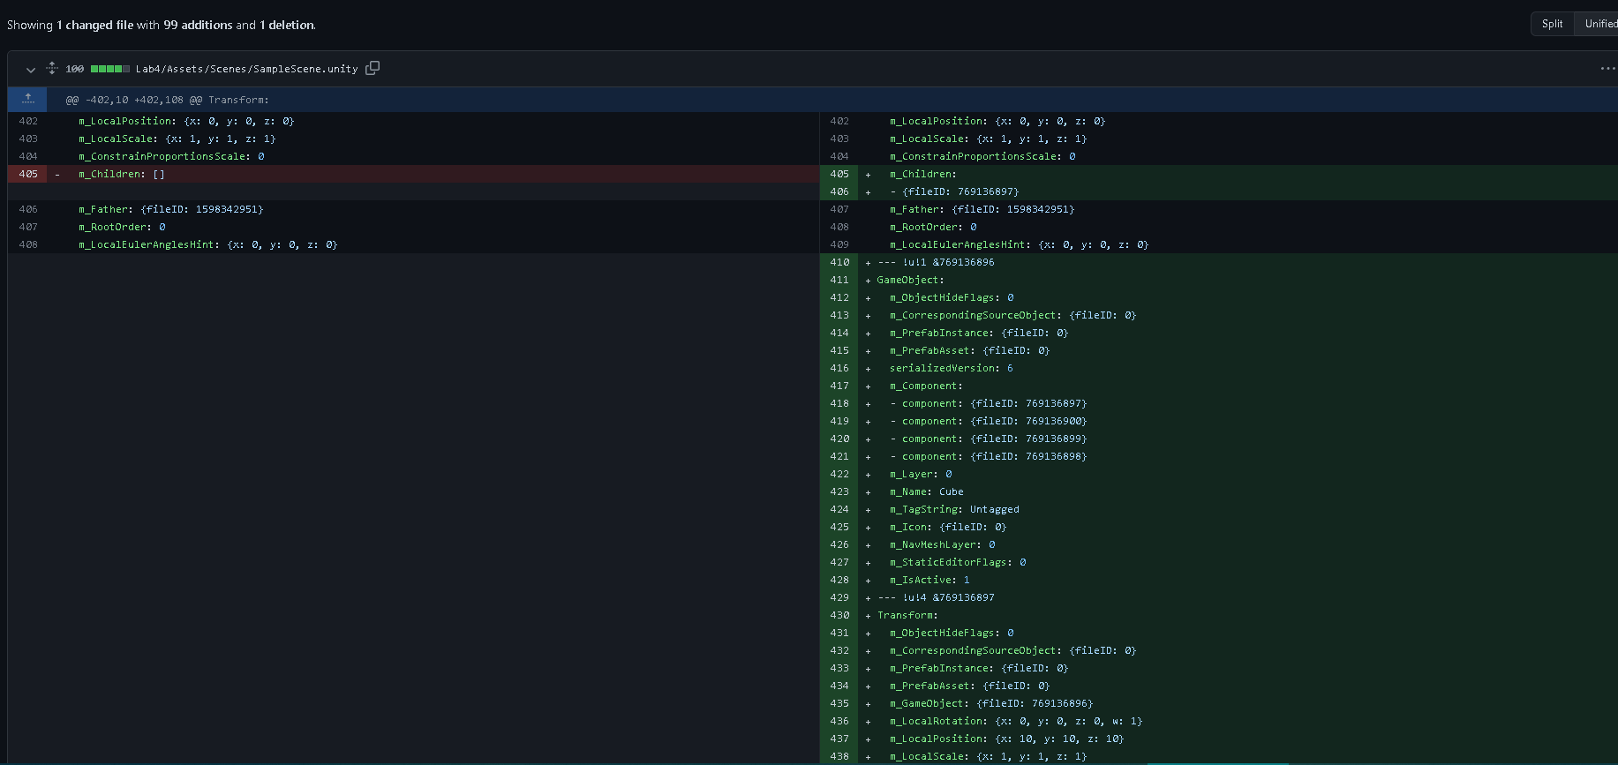This screenshot has height=765, width=1618.
Task: Click 'serializedVersion: 6' line
Action: pyautogui.click(x=952, y=368)
